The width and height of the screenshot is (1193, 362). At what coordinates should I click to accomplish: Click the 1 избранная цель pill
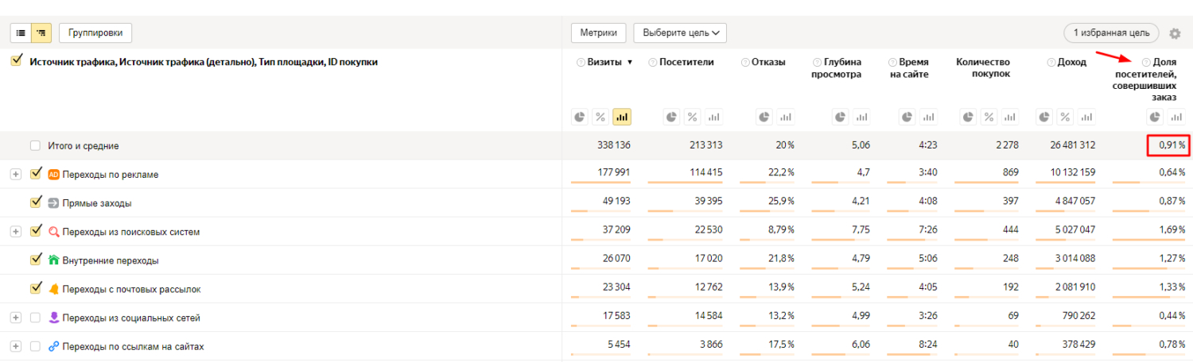click(x=1111, y=33)
